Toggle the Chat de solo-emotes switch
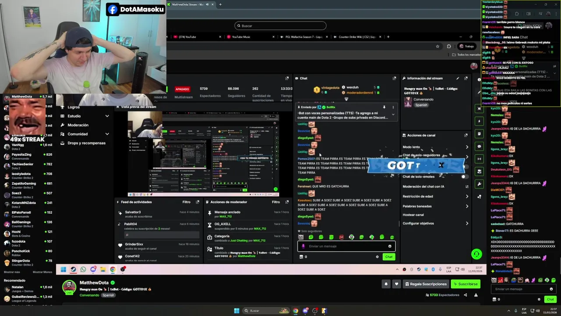Image resolution: width=561 pixels, height=316 pixels. (464, 176)
